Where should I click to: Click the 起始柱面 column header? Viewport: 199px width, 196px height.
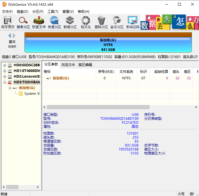tap(160, 72)
